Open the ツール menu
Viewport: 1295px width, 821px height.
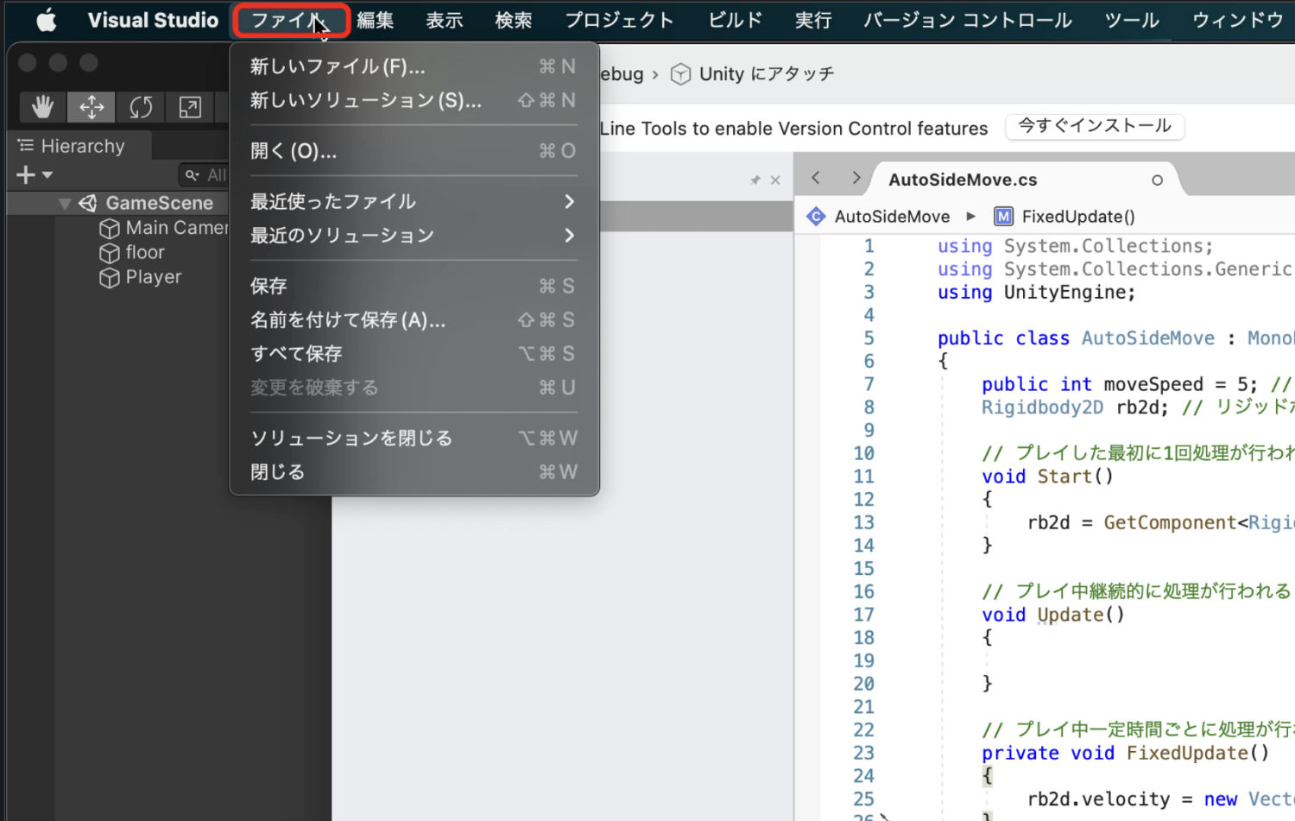point(1132,20)
